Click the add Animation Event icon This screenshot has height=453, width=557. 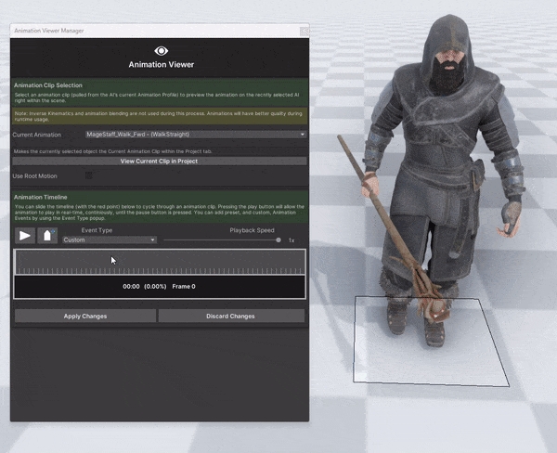tap(47, 236)
